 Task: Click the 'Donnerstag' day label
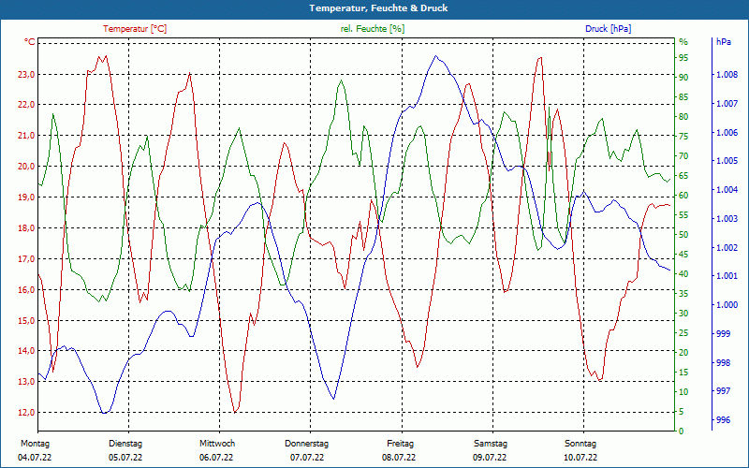point(307,444)
